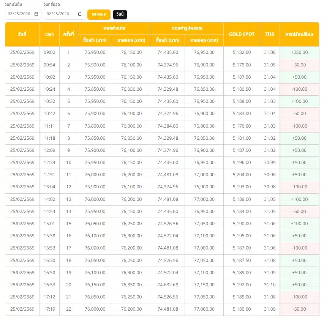Click the เวลา column header
The width and height of the screenshot is (324, 322).
(x=49, y=34)
